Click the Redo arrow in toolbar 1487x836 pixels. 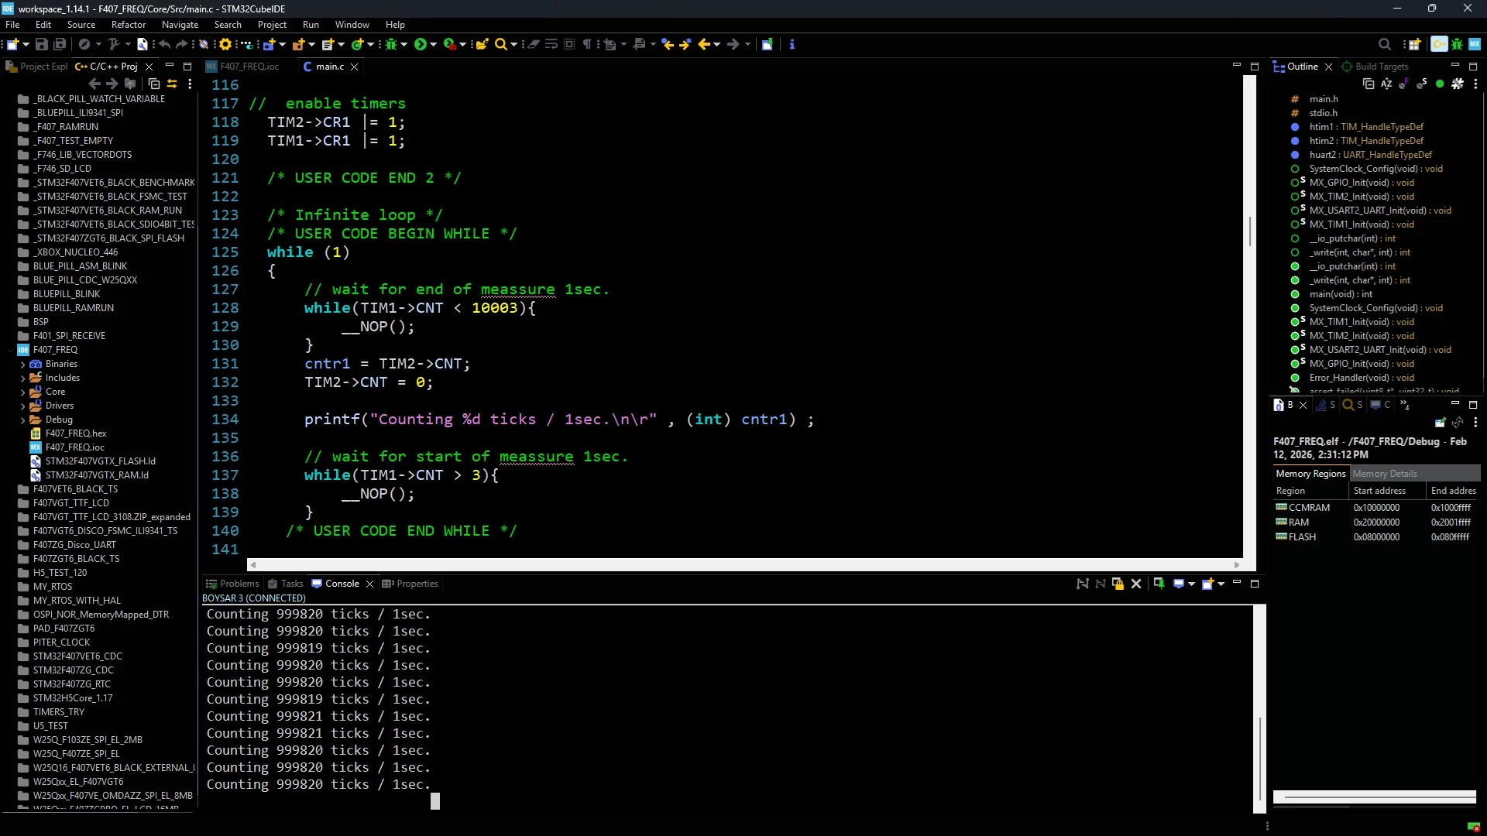click(182, 44)
